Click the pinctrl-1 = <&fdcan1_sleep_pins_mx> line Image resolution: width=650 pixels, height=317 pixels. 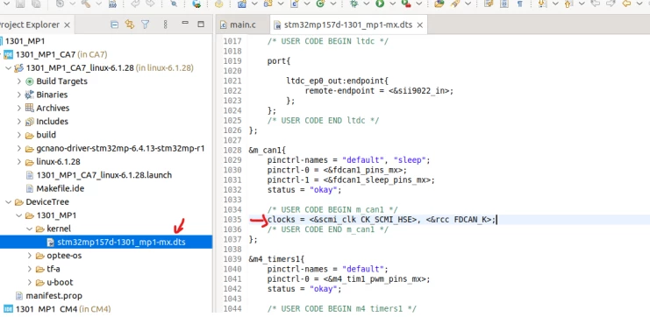(x=351, y=180)
